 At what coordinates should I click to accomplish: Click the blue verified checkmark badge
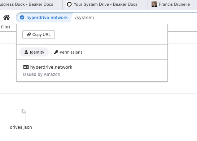coord(22,17)
